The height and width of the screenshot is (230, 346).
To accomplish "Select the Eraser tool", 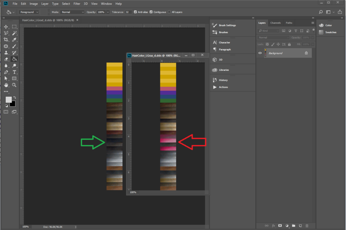I will (6, 59).
